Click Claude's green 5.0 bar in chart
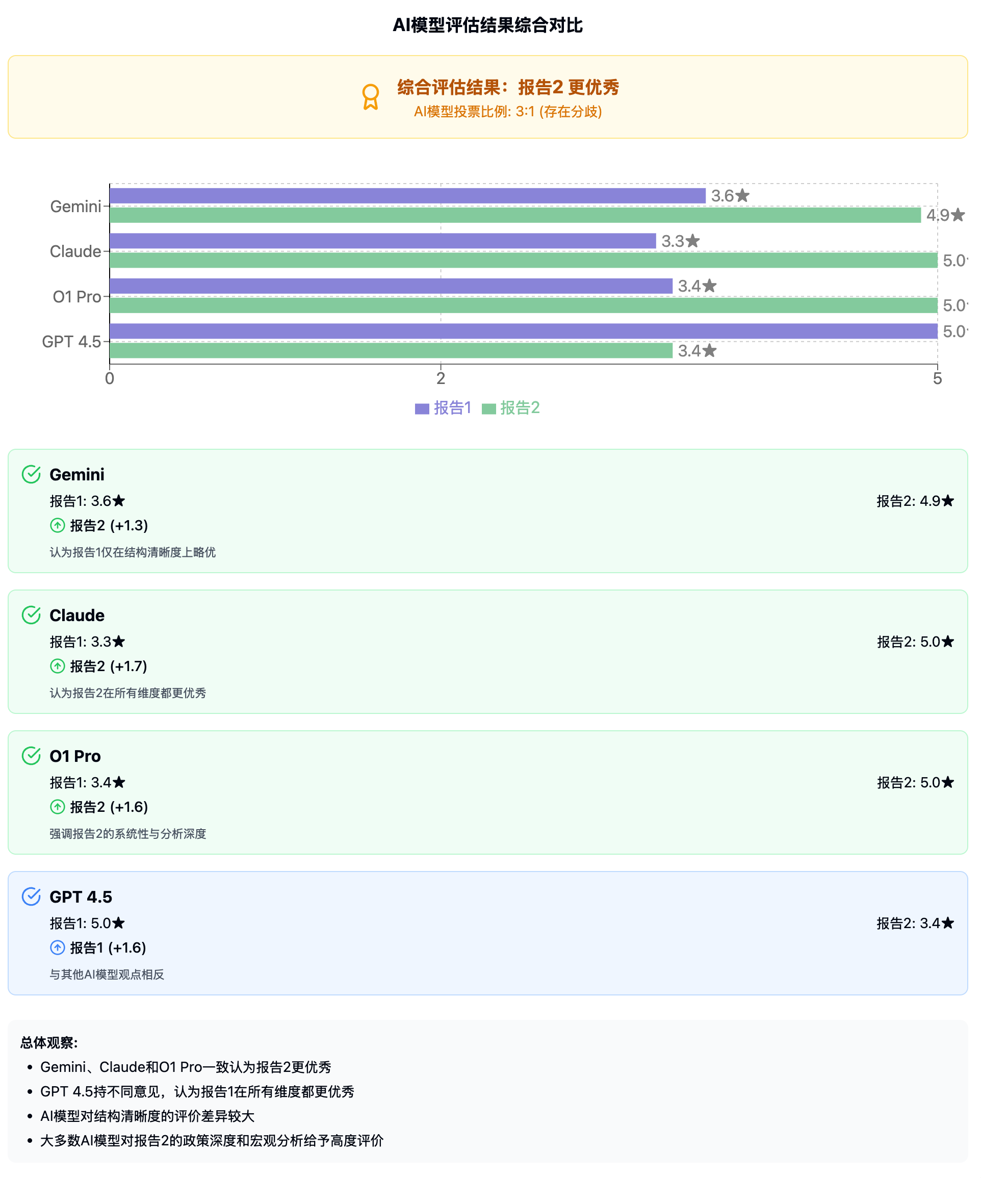The height and width of the screenshot is (1178, 981). tap(523, 260)
